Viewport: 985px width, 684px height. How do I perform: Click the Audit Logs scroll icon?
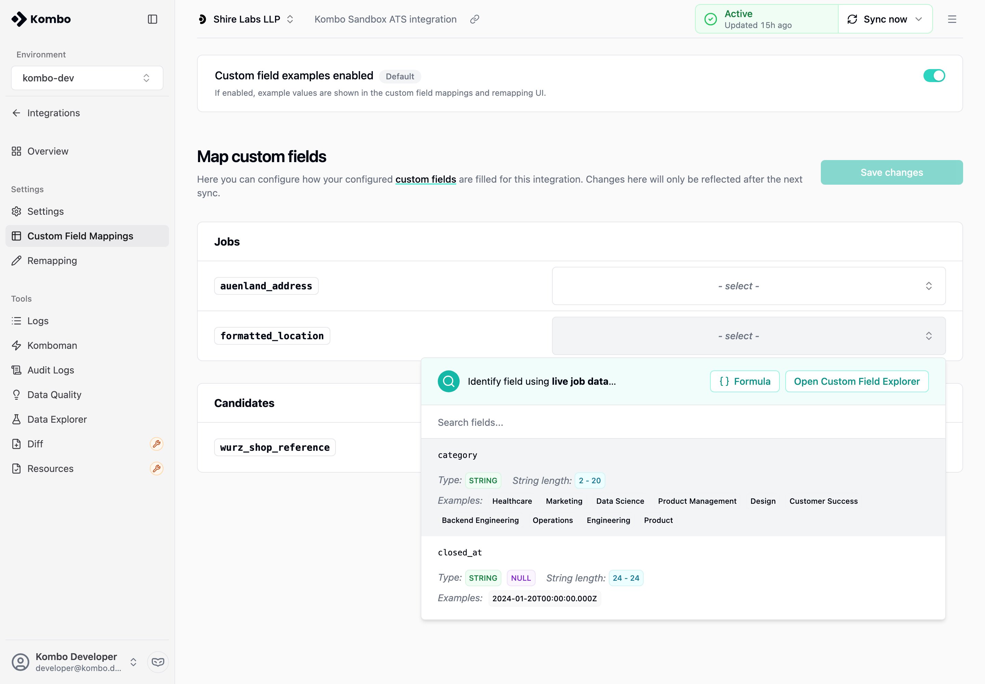point(16,370)
